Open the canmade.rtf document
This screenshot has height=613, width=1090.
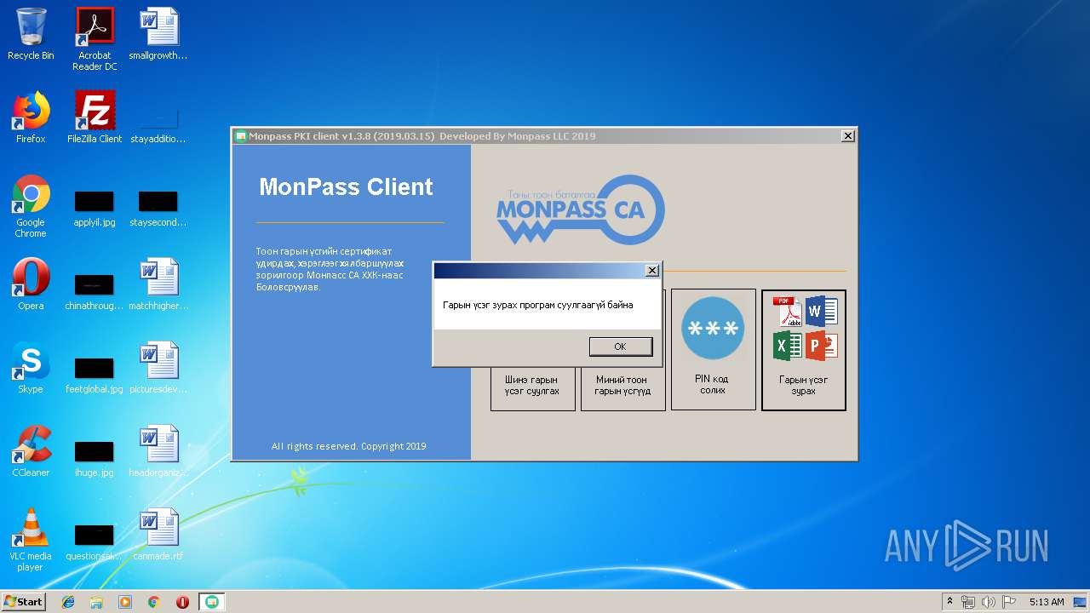pos(158,535)
